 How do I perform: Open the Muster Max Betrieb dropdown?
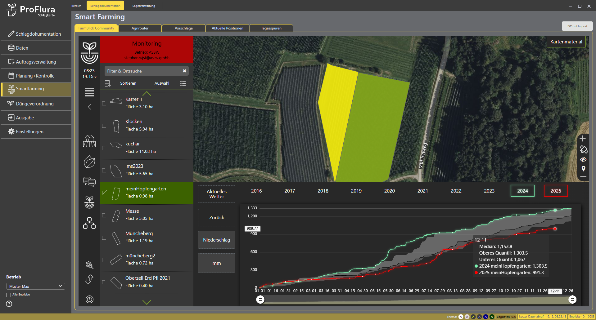pyautogui.click(x=35, y=286)
